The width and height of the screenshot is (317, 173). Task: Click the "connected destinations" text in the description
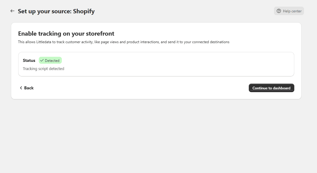pyautogui.click(x=211, y=42)
